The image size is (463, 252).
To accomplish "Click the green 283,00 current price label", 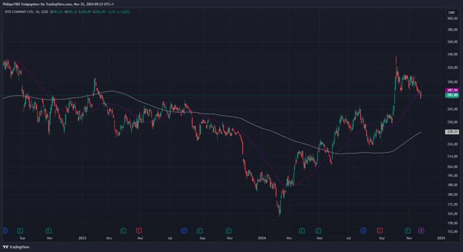I will [x=452, y=95].
